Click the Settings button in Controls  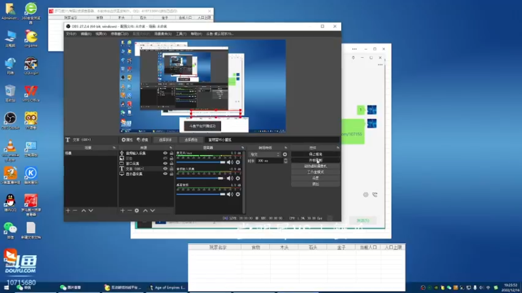coord(315,178)
